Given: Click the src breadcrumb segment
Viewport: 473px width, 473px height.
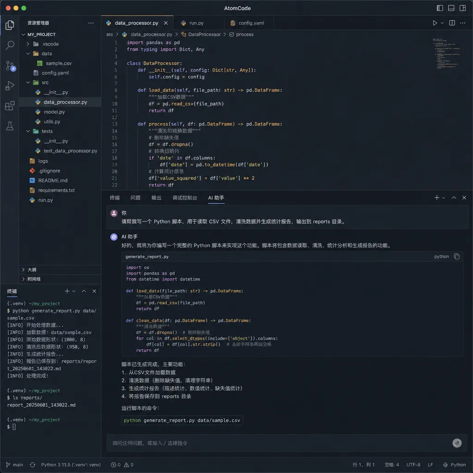Looking at the screenshot, I should pyautogui.click(x=109, y=34).
